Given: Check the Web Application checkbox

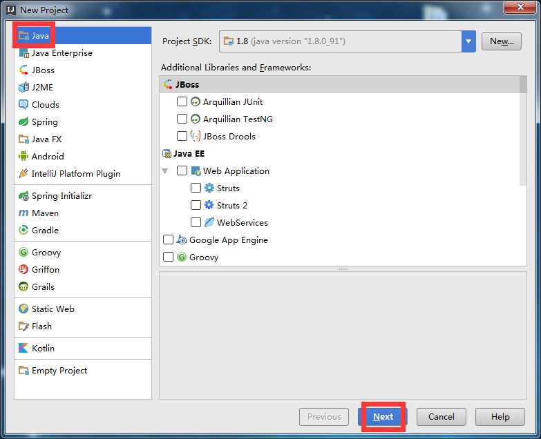Looking at the screenshot, I should 182,170.
